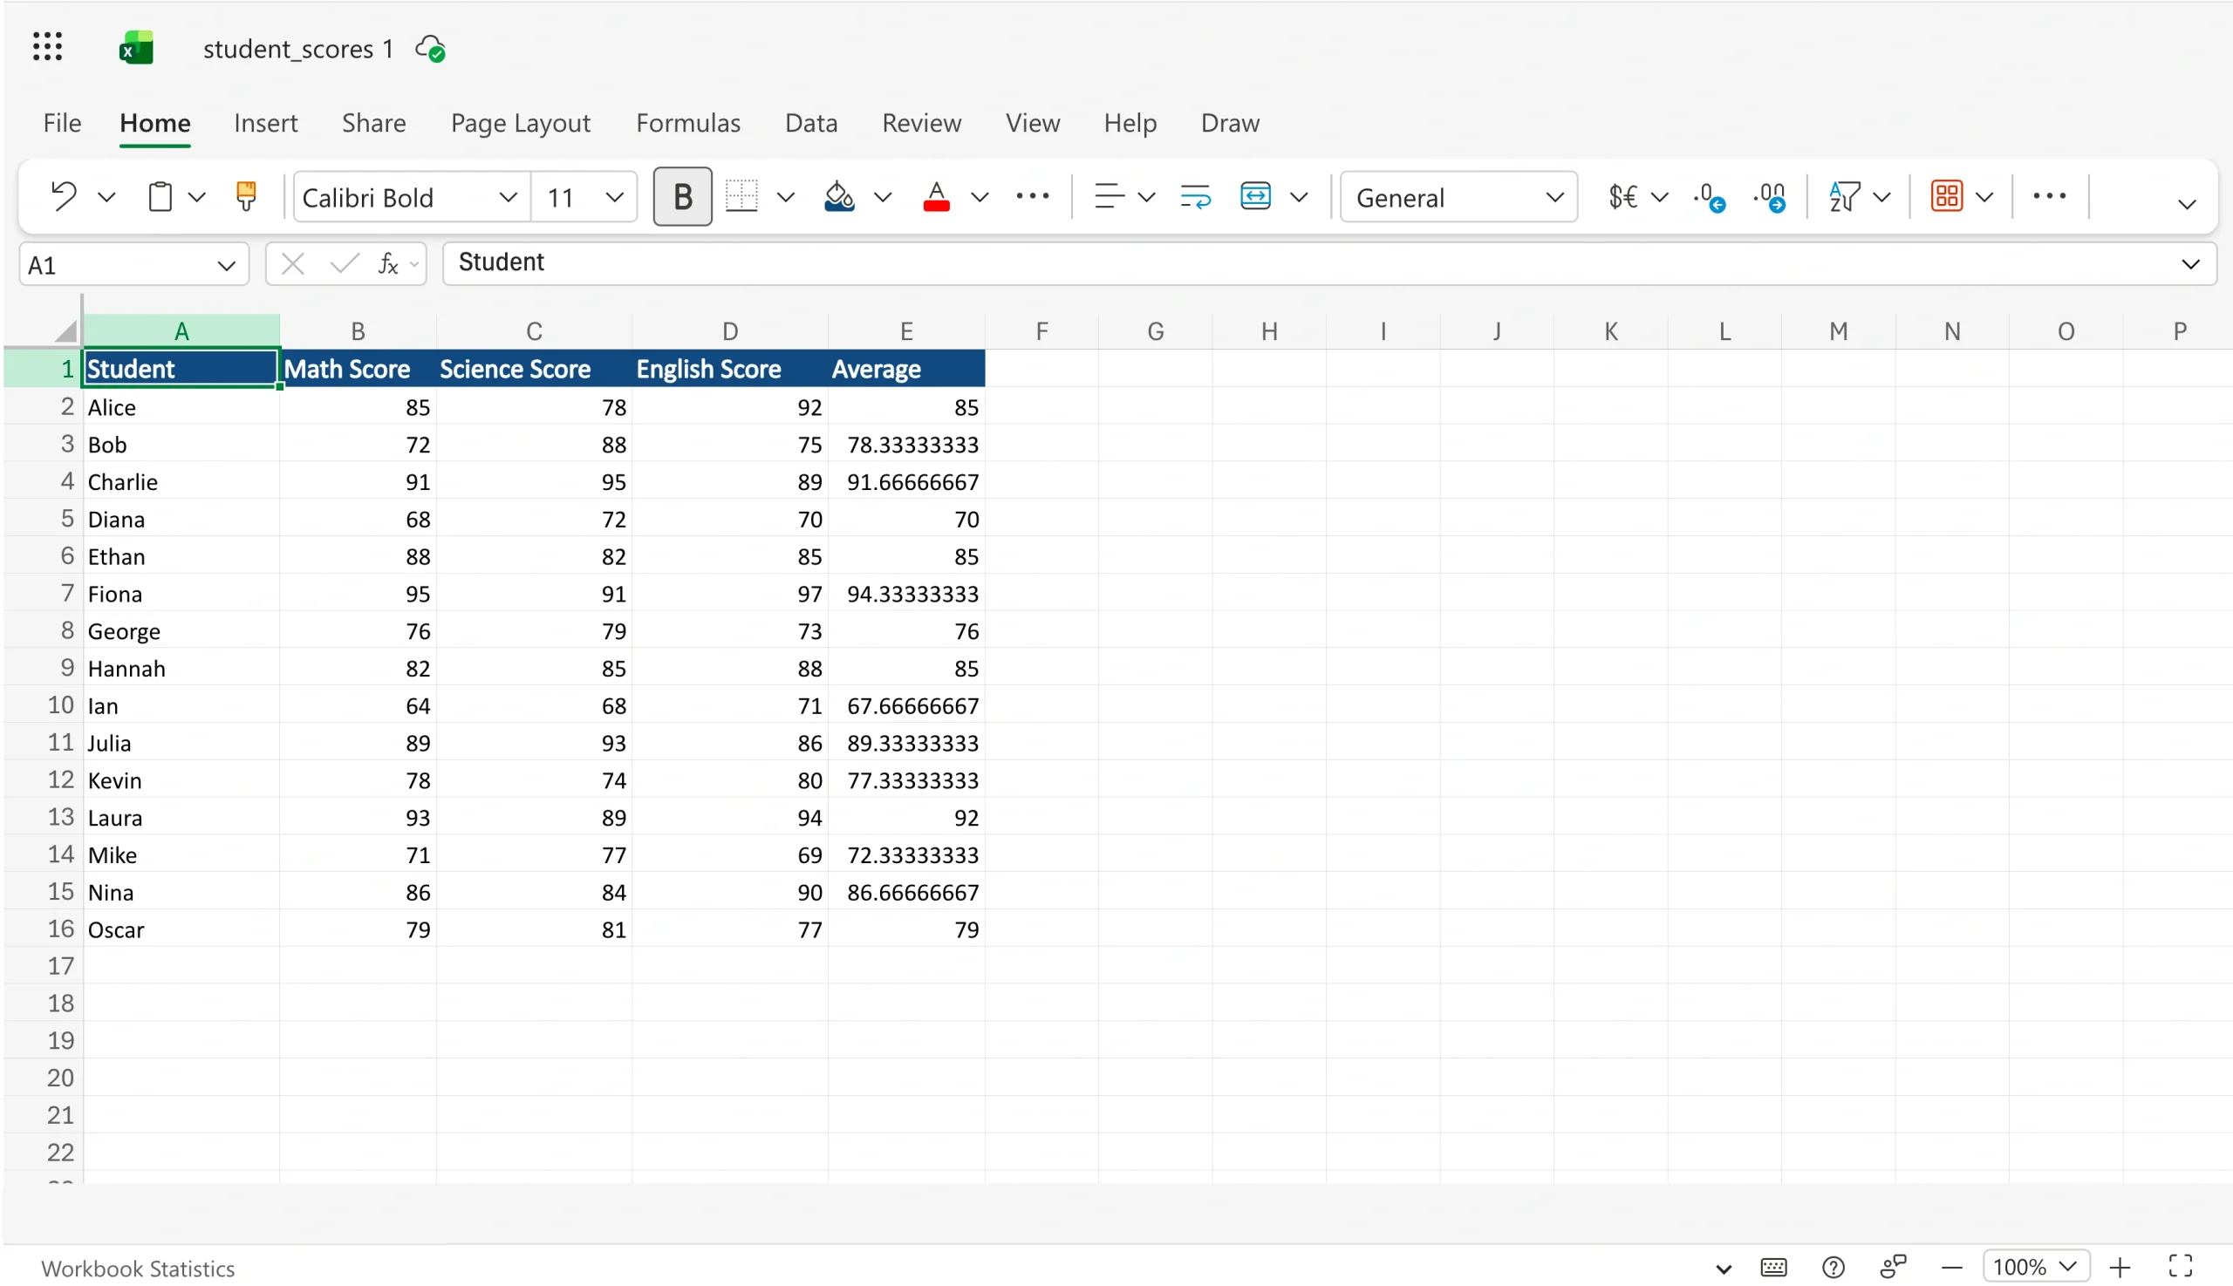Open the File menu
The width and height of the screenshot is (2233, 1286).
click(62, 123)
